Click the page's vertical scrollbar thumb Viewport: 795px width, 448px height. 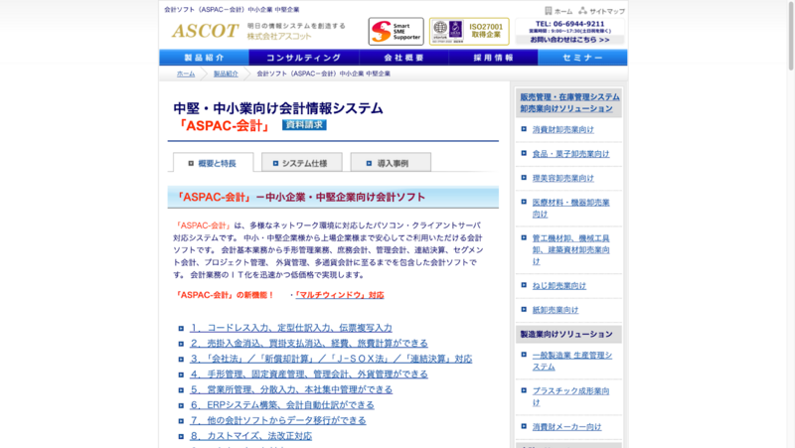(791, 36)
